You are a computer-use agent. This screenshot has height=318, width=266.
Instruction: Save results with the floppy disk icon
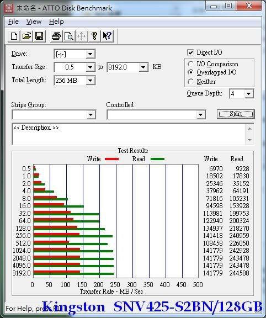(x=39, y=36)
